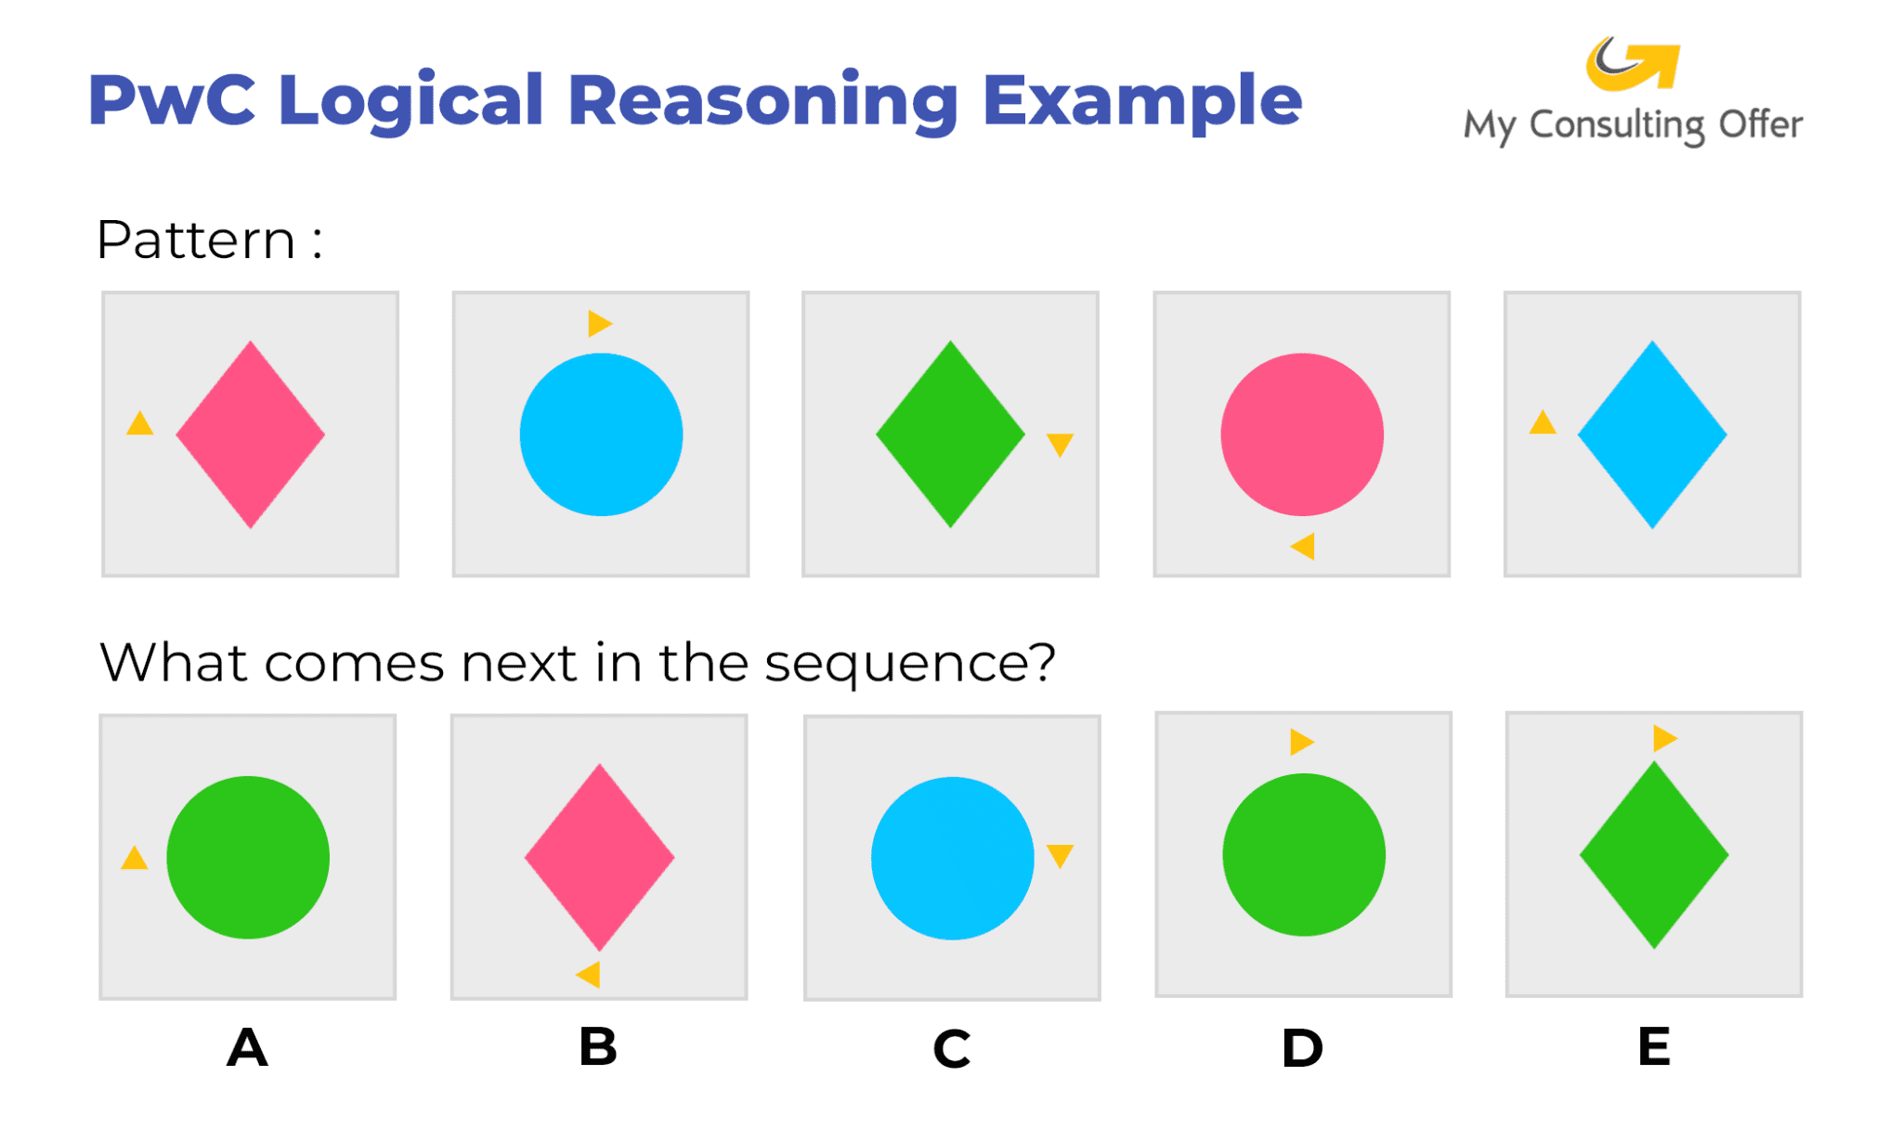
Task: Click the blue circle in second pattern box
Action: click(601, 434)
